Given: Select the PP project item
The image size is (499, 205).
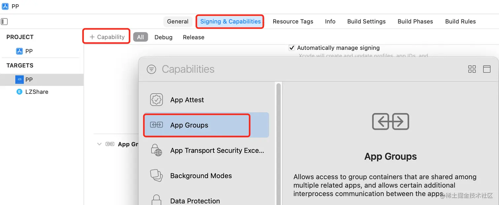Looking at the screenshot, I should click(29, 51).
